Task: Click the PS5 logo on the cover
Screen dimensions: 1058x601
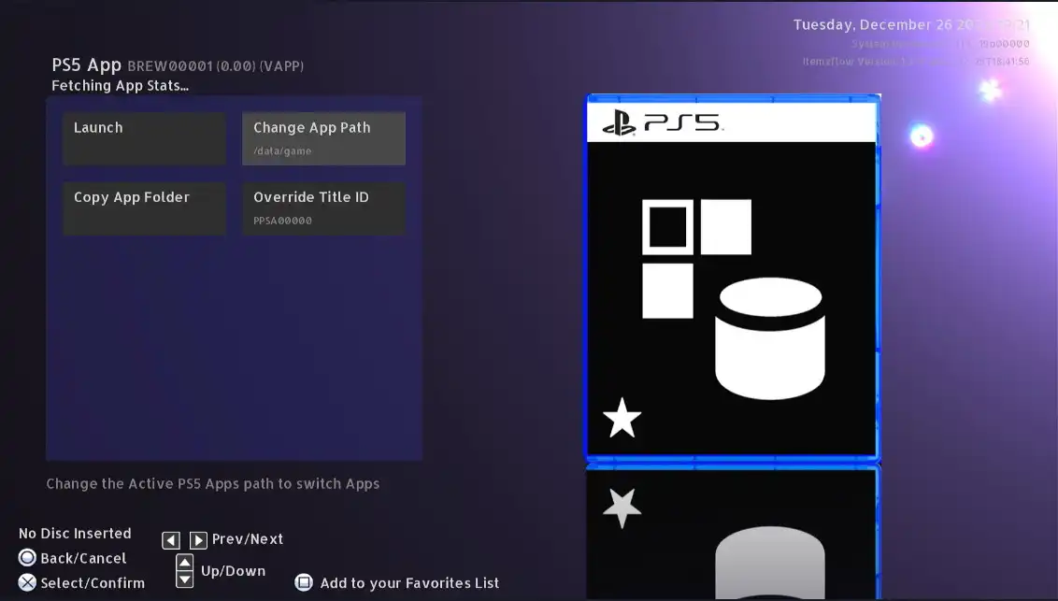Action: tap(663, 122)
